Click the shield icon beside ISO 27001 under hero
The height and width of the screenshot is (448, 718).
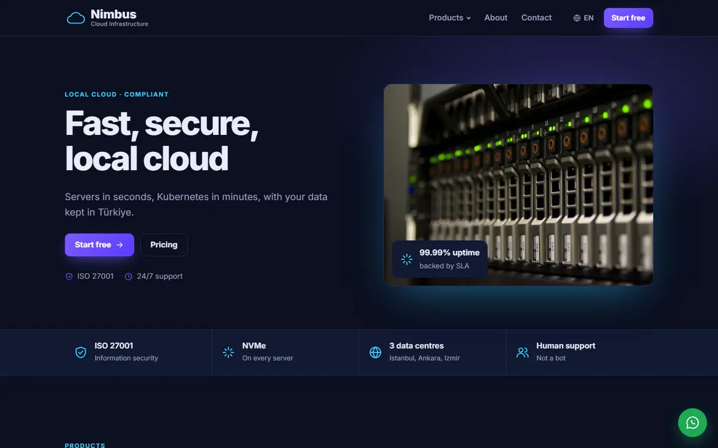[x=69, y=277]
